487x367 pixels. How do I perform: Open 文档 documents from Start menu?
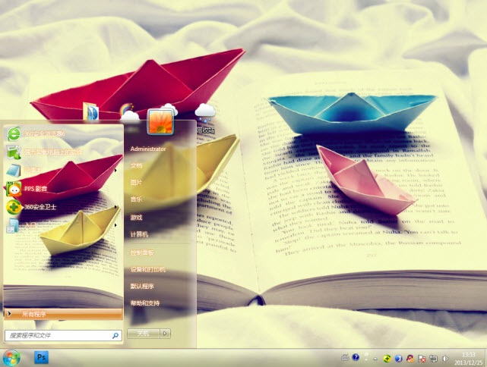[136, 166]
